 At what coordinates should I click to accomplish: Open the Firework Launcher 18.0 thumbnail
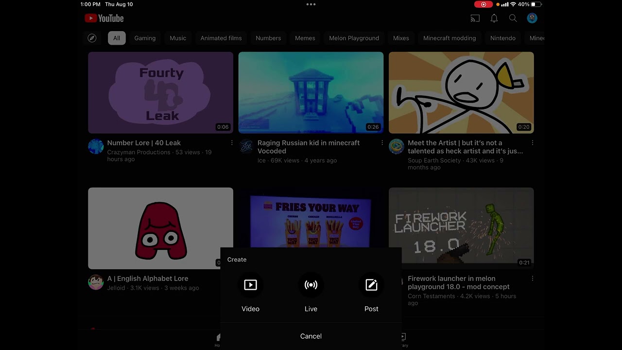[x=461, y=228]
